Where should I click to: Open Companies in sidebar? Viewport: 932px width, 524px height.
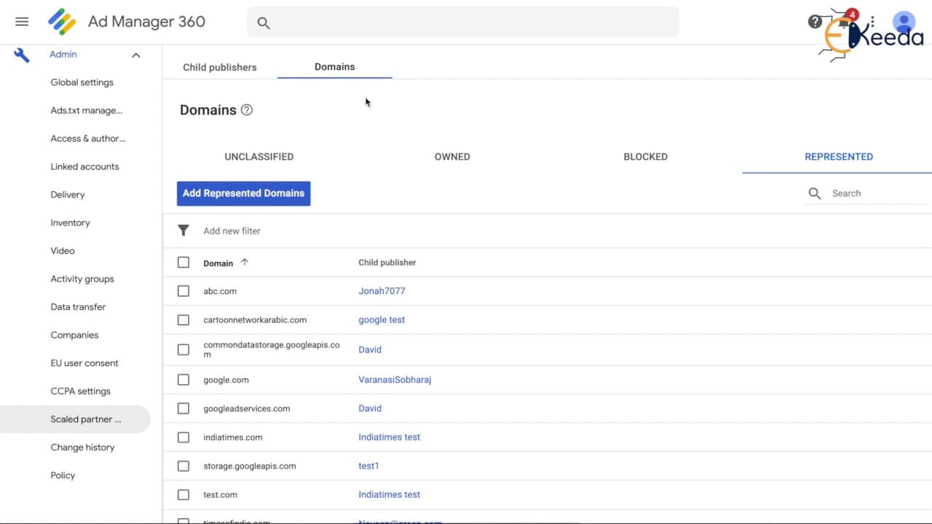(x=74, y=336)
